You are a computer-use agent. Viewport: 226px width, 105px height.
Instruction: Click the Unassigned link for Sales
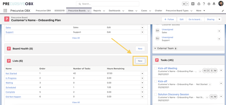[x=167, y=30]
